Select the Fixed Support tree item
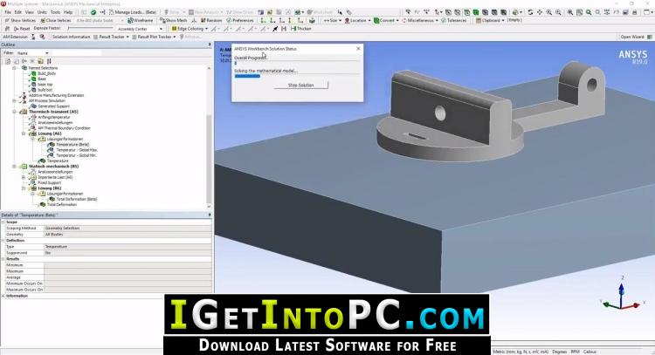Image resolution: width=655 pixels, height=355 pixels. tap(49, 182)
